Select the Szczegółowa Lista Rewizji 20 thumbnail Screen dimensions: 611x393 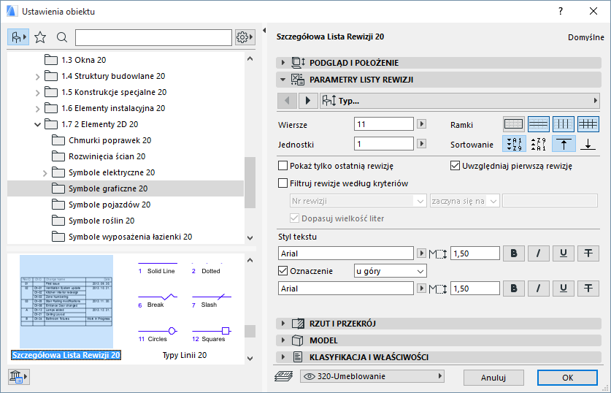tap(66, 308)
